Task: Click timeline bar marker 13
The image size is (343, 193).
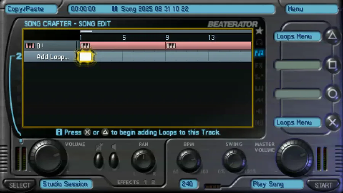Action: point(211,38)
